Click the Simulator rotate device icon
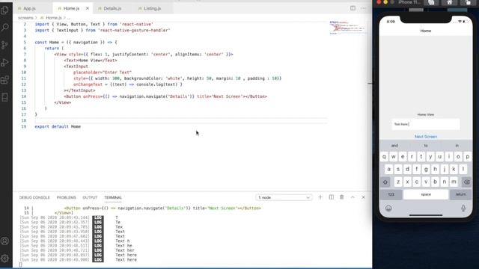This screenshot has width=479, height=269. (468, 2)
